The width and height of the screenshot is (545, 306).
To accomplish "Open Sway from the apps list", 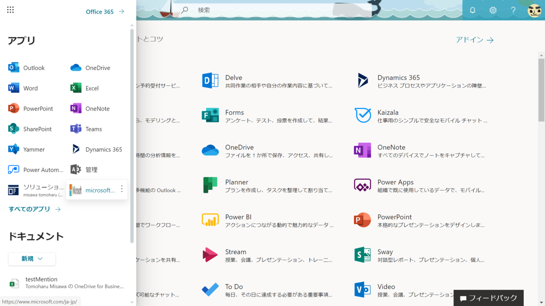I will tap(420, 256).
